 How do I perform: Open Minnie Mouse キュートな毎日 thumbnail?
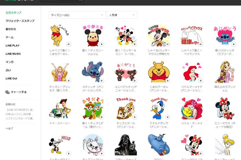click(x=225, y=108)
